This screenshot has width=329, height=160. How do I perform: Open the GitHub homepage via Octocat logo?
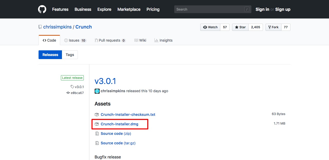point(42,9)
